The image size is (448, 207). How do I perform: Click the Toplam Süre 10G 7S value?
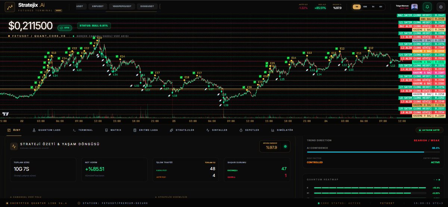(x=22, y=169)
